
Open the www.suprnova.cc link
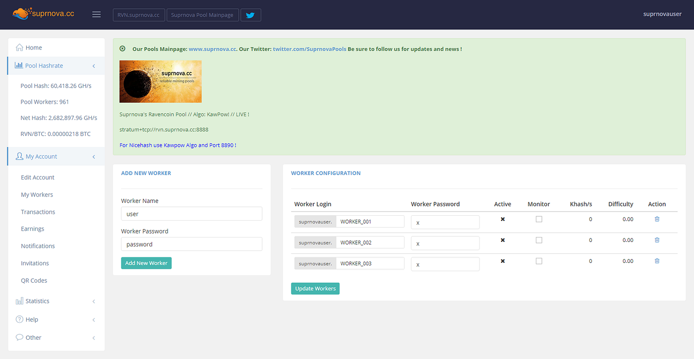pos(212,49)
